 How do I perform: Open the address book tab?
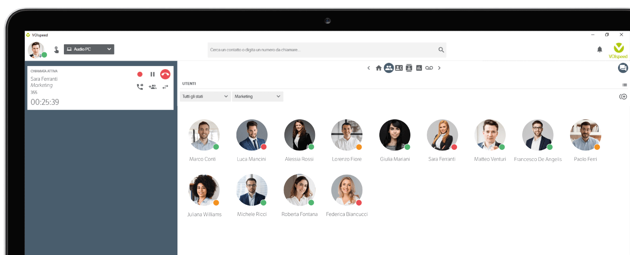[409, 68]
